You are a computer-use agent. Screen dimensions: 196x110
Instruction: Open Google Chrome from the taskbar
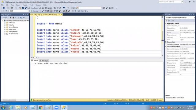pyautogui.click(x=41, y=108)
